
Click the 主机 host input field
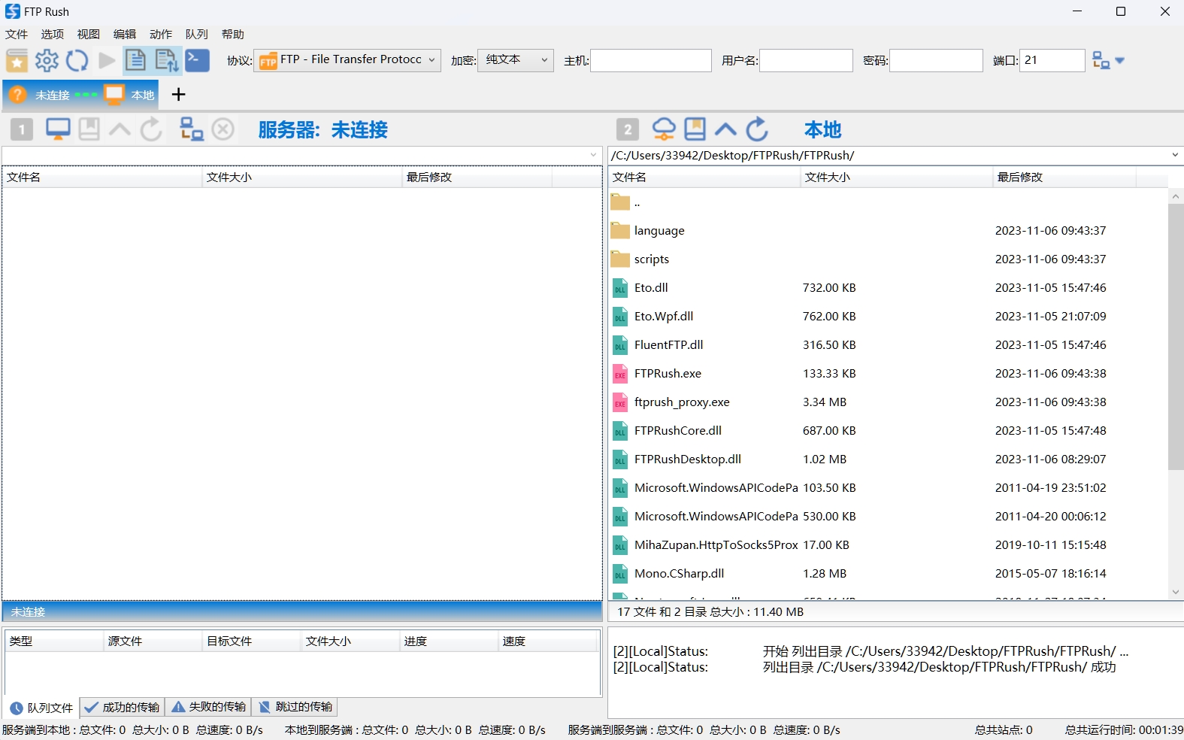click(x=651, y=60)
